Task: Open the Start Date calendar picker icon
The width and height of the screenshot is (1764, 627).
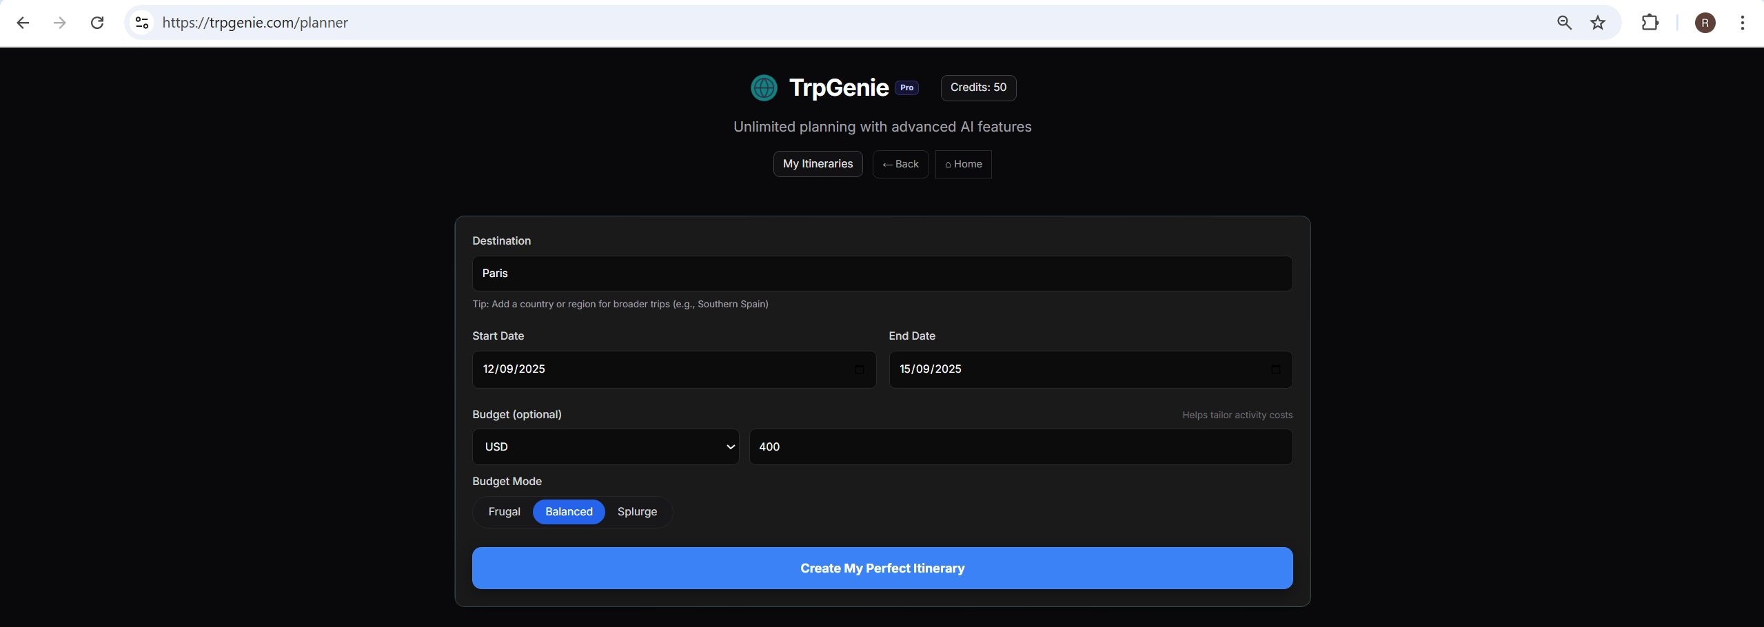Action: (x=859, y=369)
